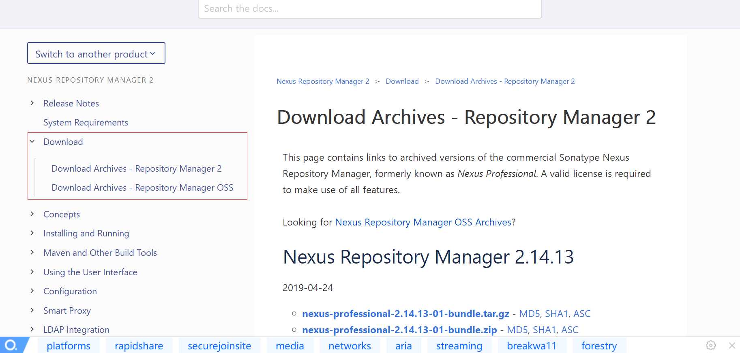This screenshot has width=740, height=353.
Task: Expand the Configuration section
Action: point(32,291)
